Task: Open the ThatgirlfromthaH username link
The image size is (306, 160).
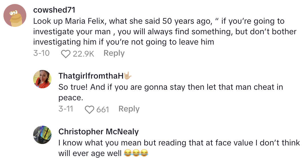Action: tap(91, 76)
